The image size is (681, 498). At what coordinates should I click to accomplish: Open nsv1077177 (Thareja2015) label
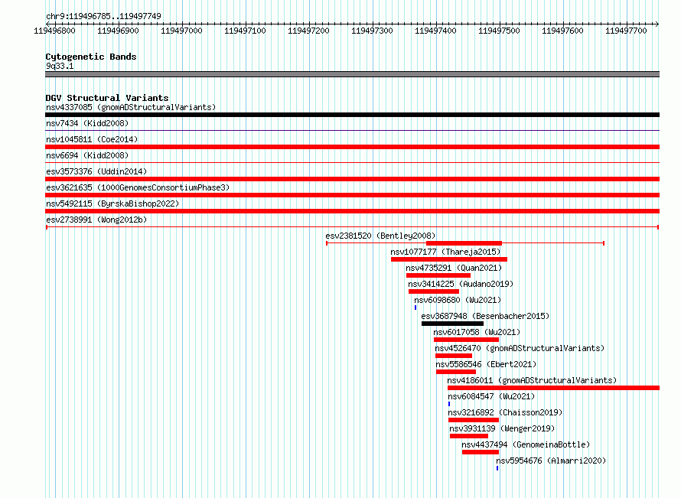pyautogui.click(x=445, y=252)
